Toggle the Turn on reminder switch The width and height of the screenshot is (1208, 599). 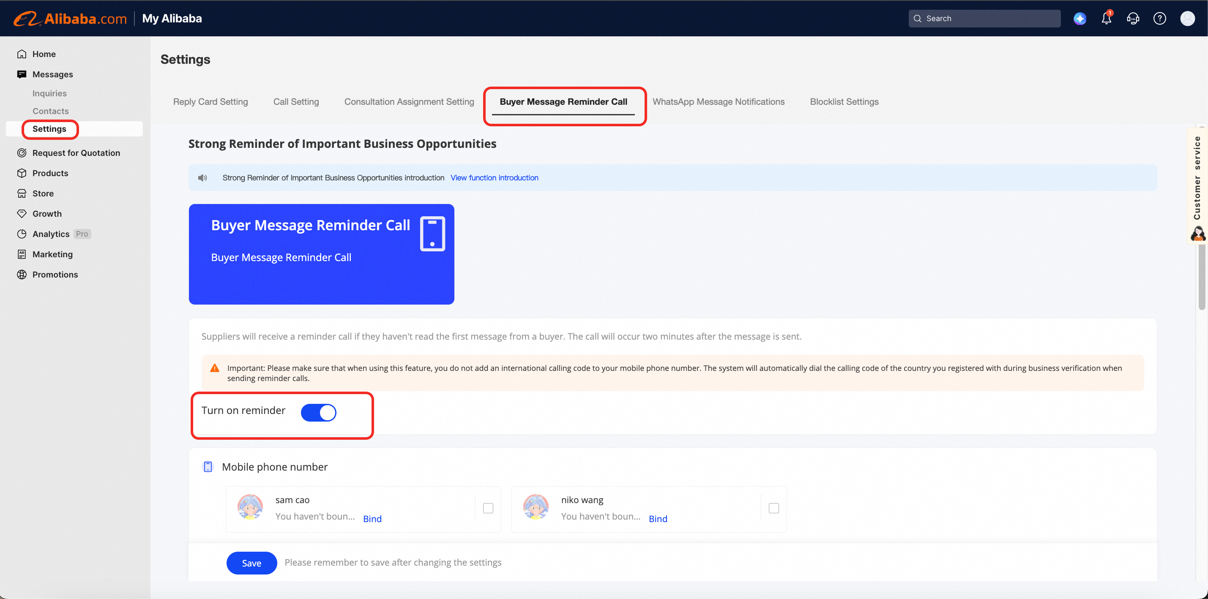click(318, 412)
